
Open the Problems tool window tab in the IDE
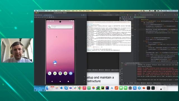coord(137,83)
